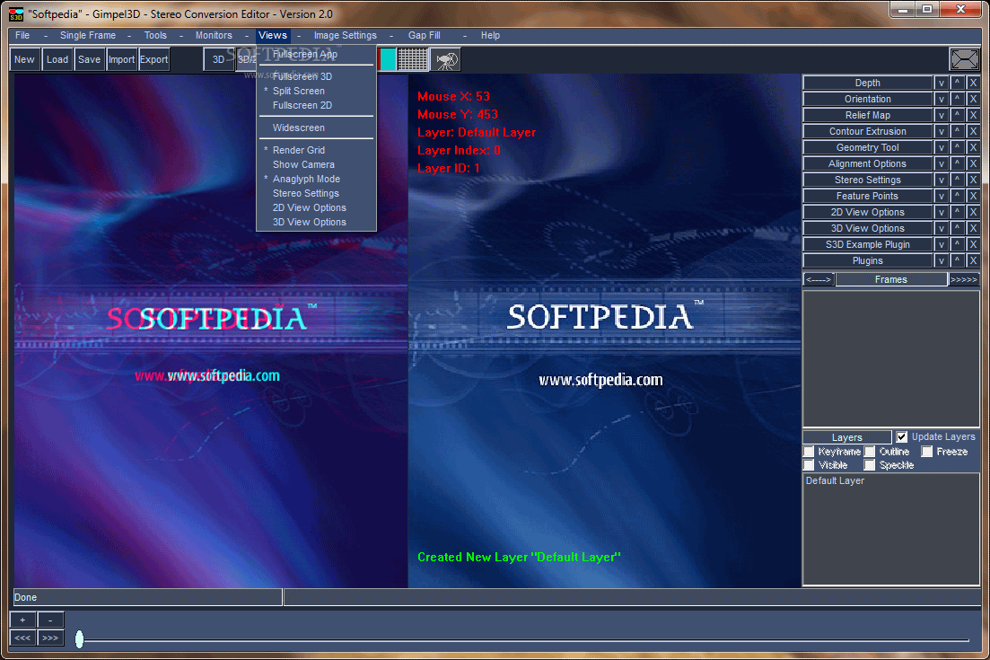Viewport: 990px width, 660px height.
Task: Click the Frames panel header button
Action: [x=891, y=279]
